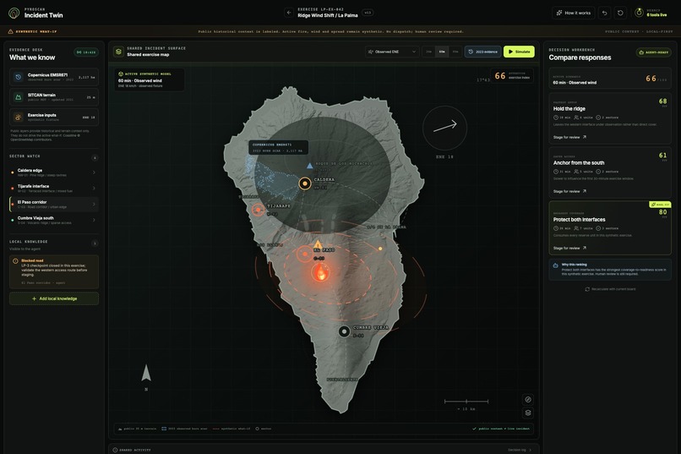The image size is (681, 454).
Task: Expand the Cumbre Vieja south sector chevron
Action: (94, 220)
